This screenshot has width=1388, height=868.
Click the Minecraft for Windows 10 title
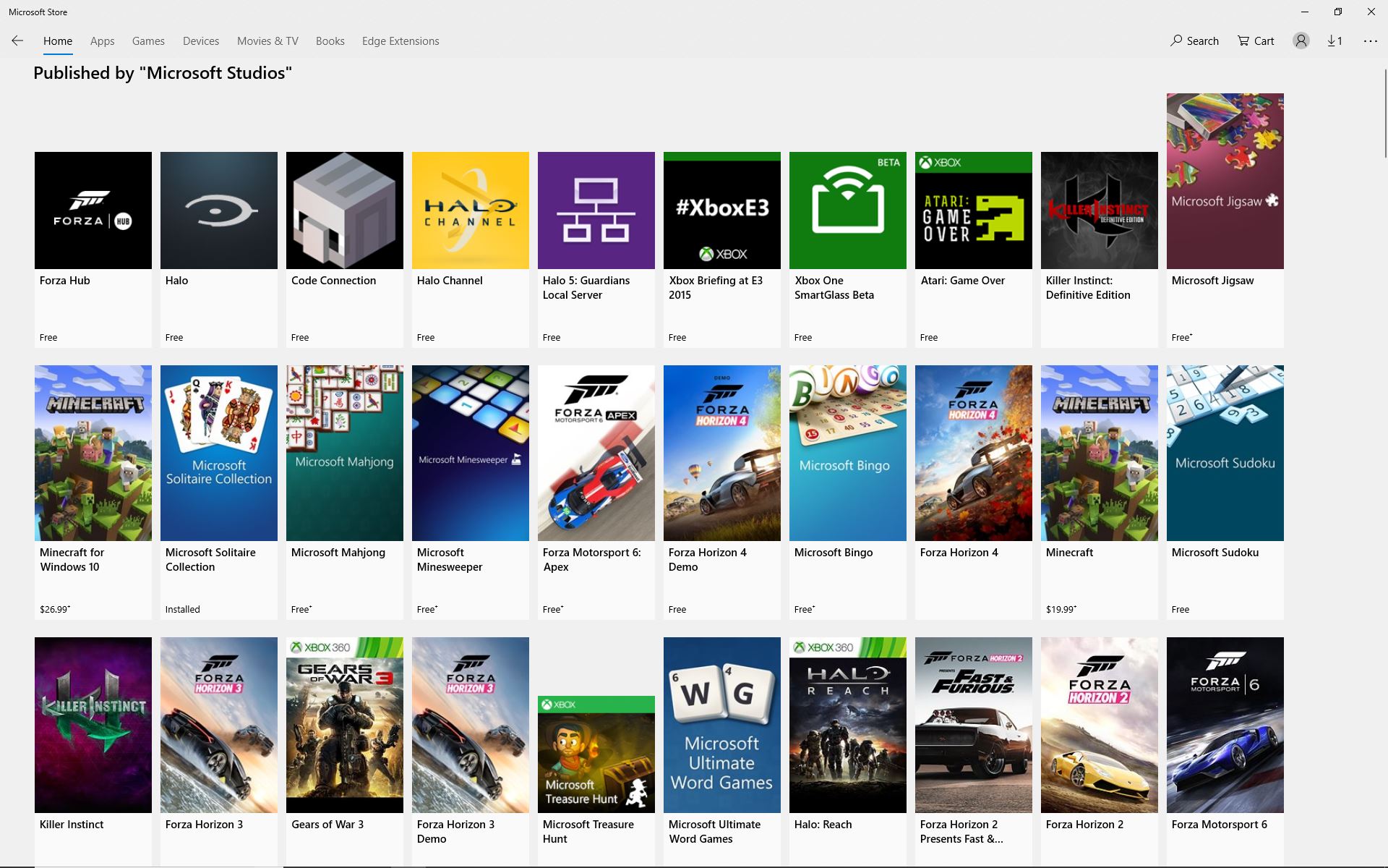[x=72, y=559]
